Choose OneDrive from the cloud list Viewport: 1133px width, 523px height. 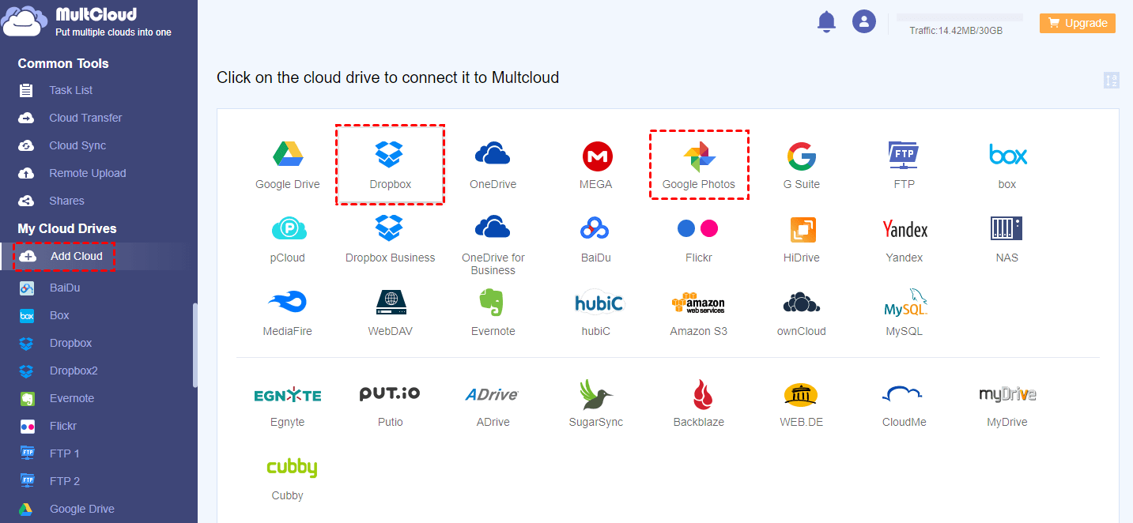coord(493,154)
